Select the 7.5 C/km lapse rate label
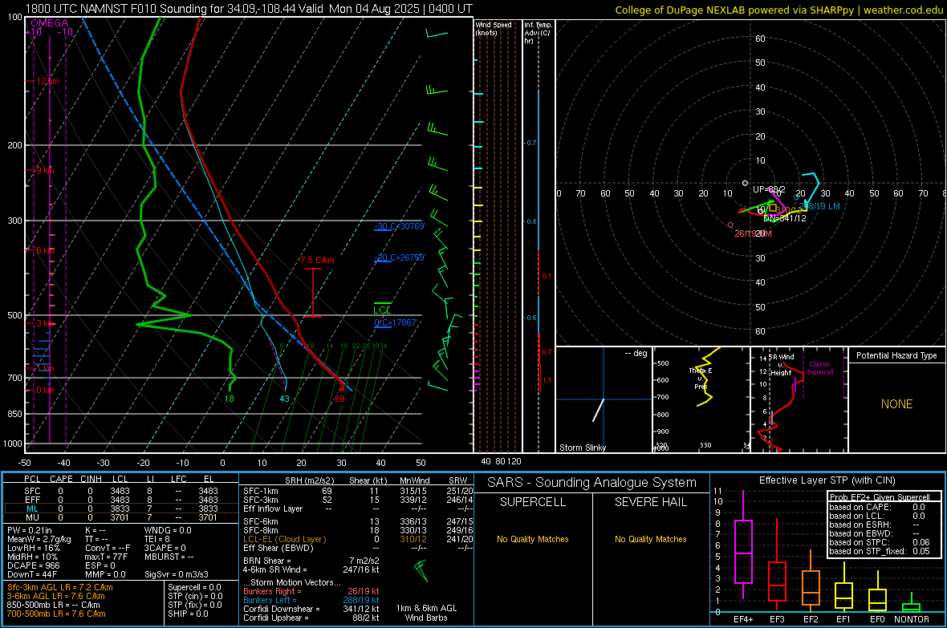This screenshot has width=947, height=628. tap(317, 260)
